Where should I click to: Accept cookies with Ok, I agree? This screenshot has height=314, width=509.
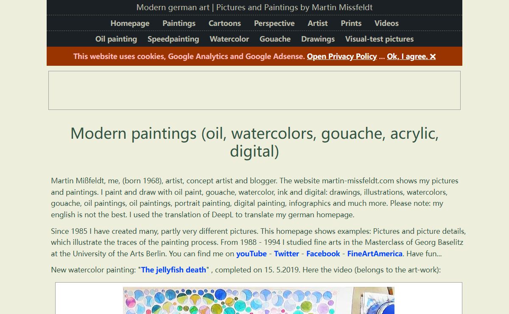(x=411, y=56)
